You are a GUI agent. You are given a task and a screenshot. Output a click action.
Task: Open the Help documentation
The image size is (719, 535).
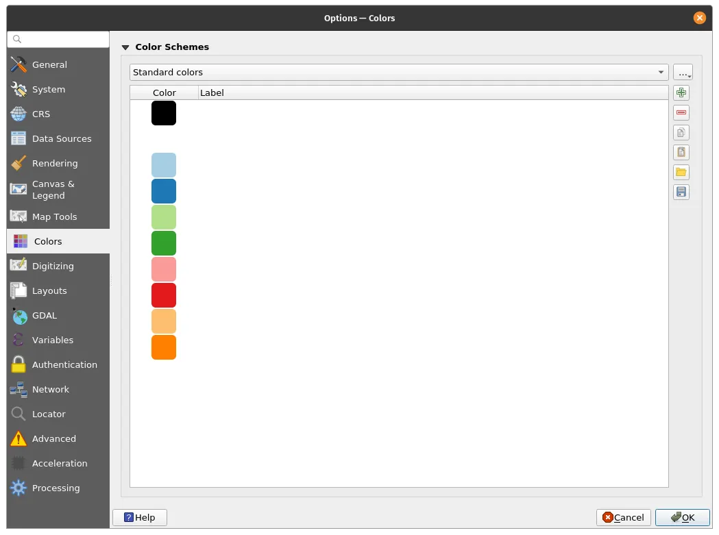(139, 517)
